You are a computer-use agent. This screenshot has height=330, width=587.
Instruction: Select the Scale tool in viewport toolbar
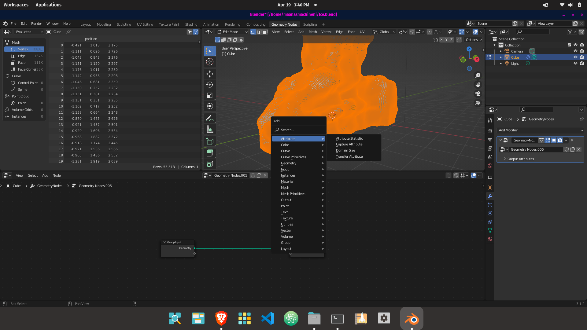coord(210,95)
